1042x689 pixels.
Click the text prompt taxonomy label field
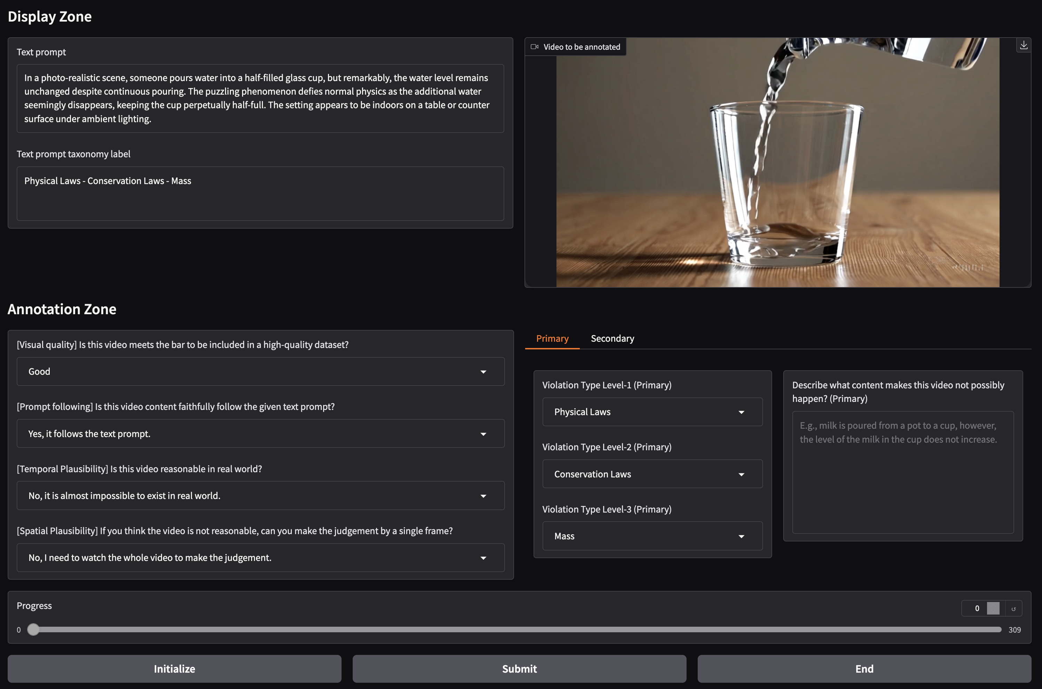(260, 193)
